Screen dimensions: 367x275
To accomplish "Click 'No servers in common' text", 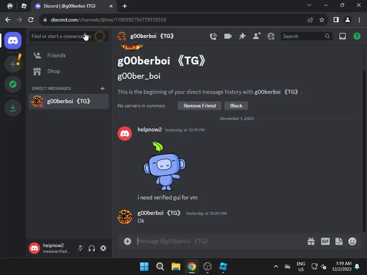I will tap(141, 106).
